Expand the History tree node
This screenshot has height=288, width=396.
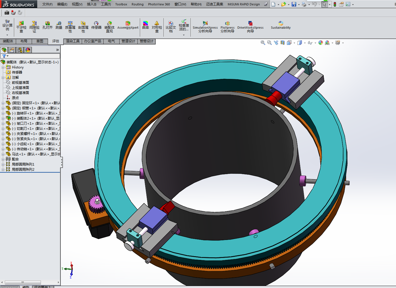(x=3, y=67)
